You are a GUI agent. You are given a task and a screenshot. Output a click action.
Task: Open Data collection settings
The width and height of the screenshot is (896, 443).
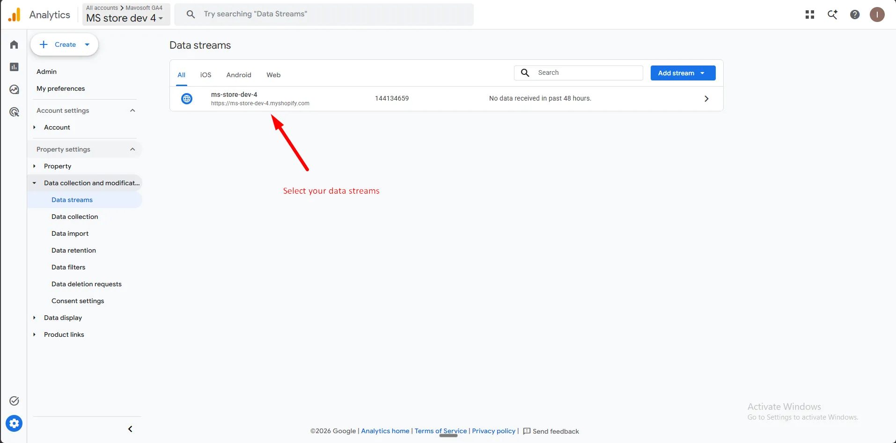pyautogui.click(x=75, y=217)
